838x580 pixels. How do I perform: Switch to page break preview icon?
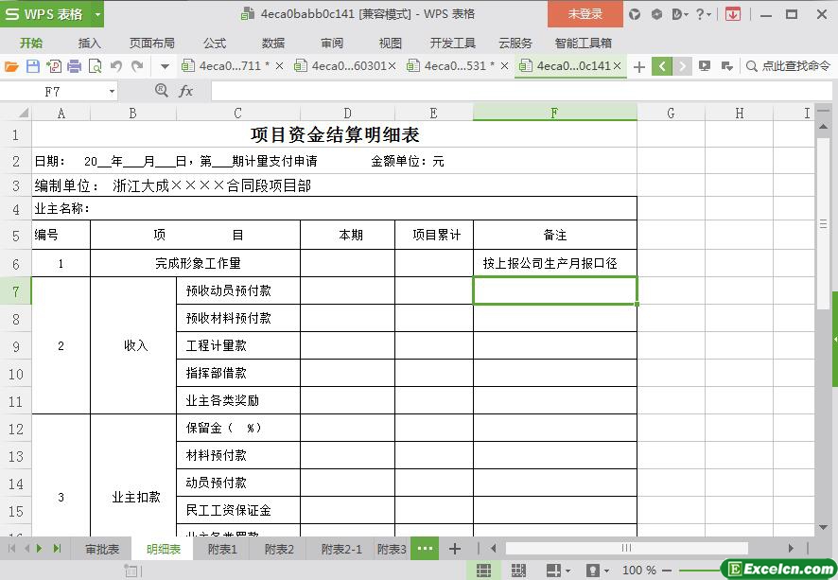click(518, 571)
